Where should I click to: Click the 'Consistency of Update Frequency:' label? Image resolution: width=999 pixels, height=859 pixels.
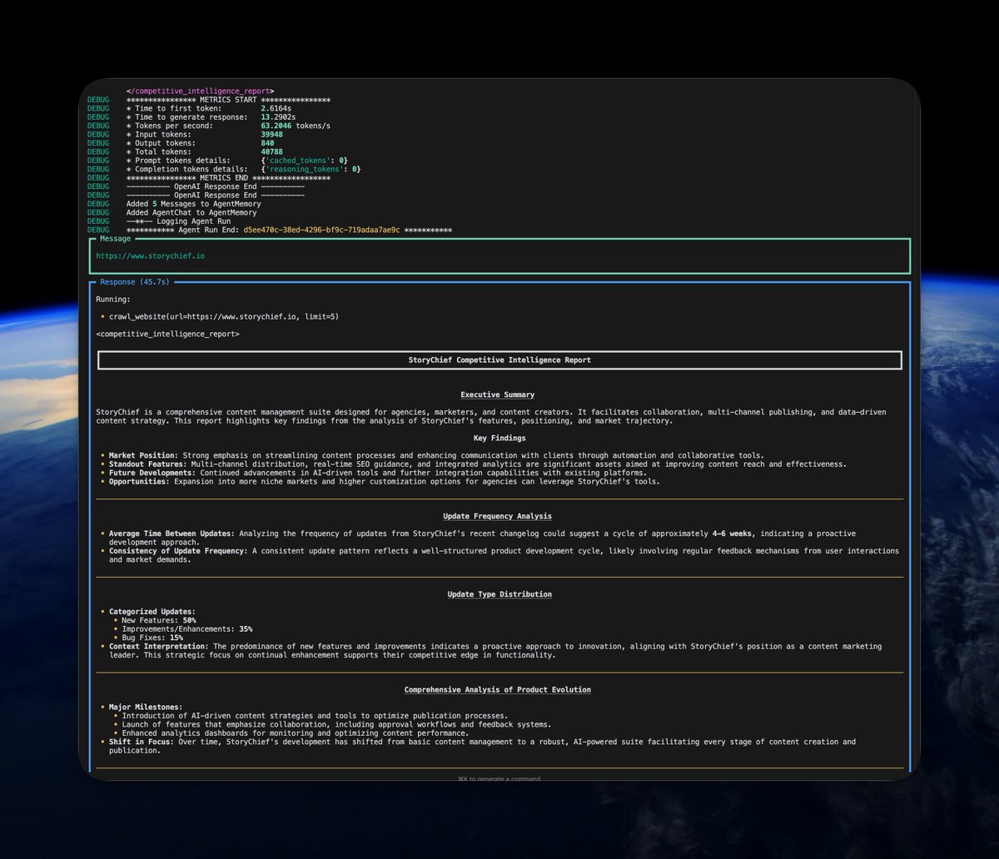point(179,551)
